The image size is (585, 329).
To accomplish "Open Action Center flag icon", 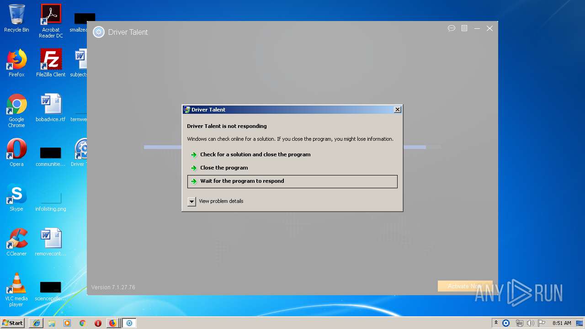I will pos(542,323).
